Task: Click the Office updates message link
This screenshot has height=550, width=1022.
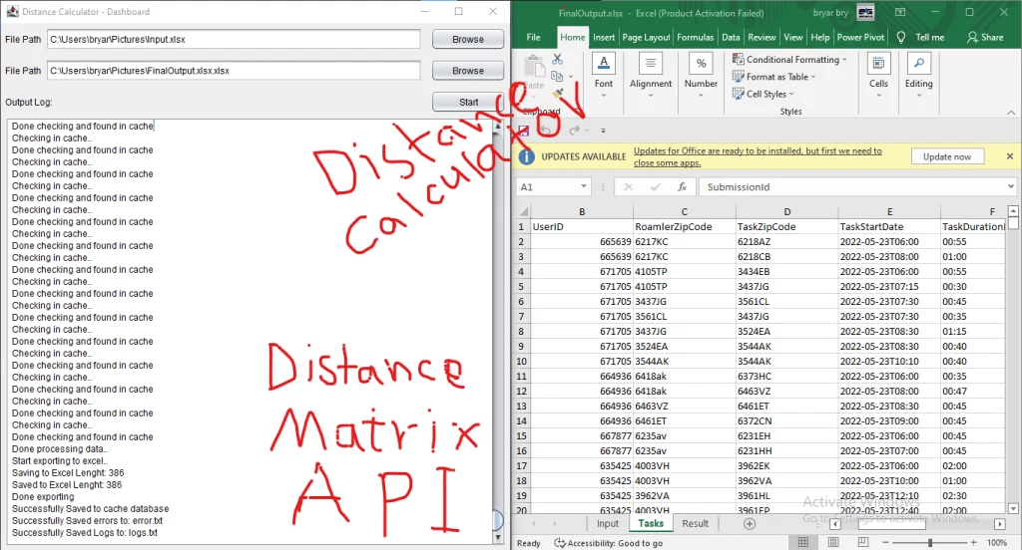Action: click(758, 156)
